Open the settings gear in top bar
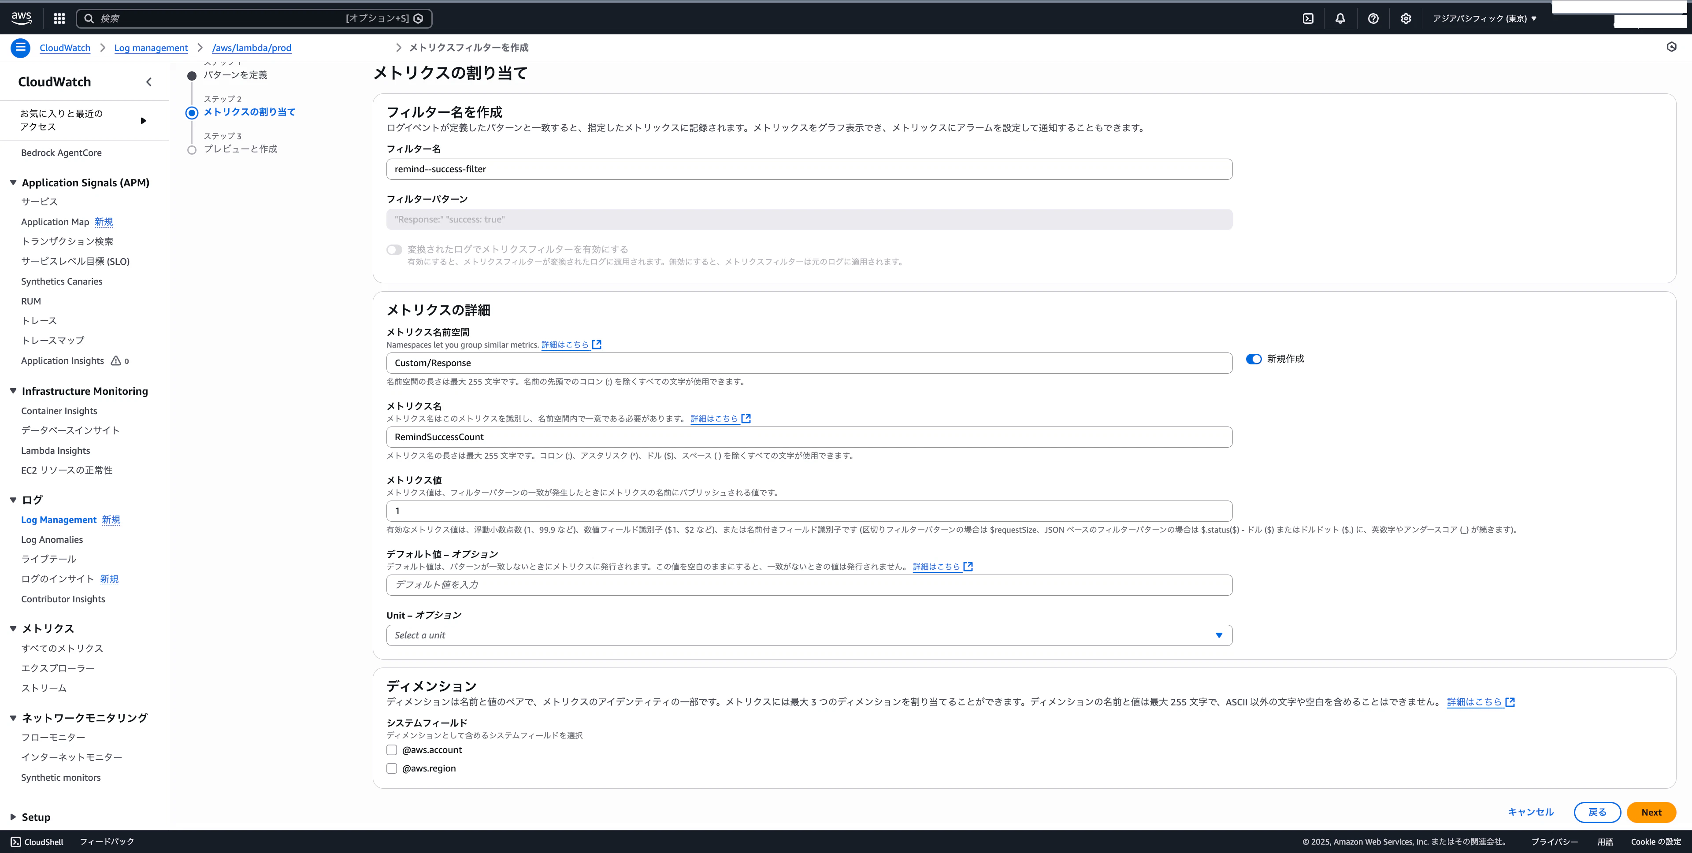1692x853 pixels. coord(1406,19)
